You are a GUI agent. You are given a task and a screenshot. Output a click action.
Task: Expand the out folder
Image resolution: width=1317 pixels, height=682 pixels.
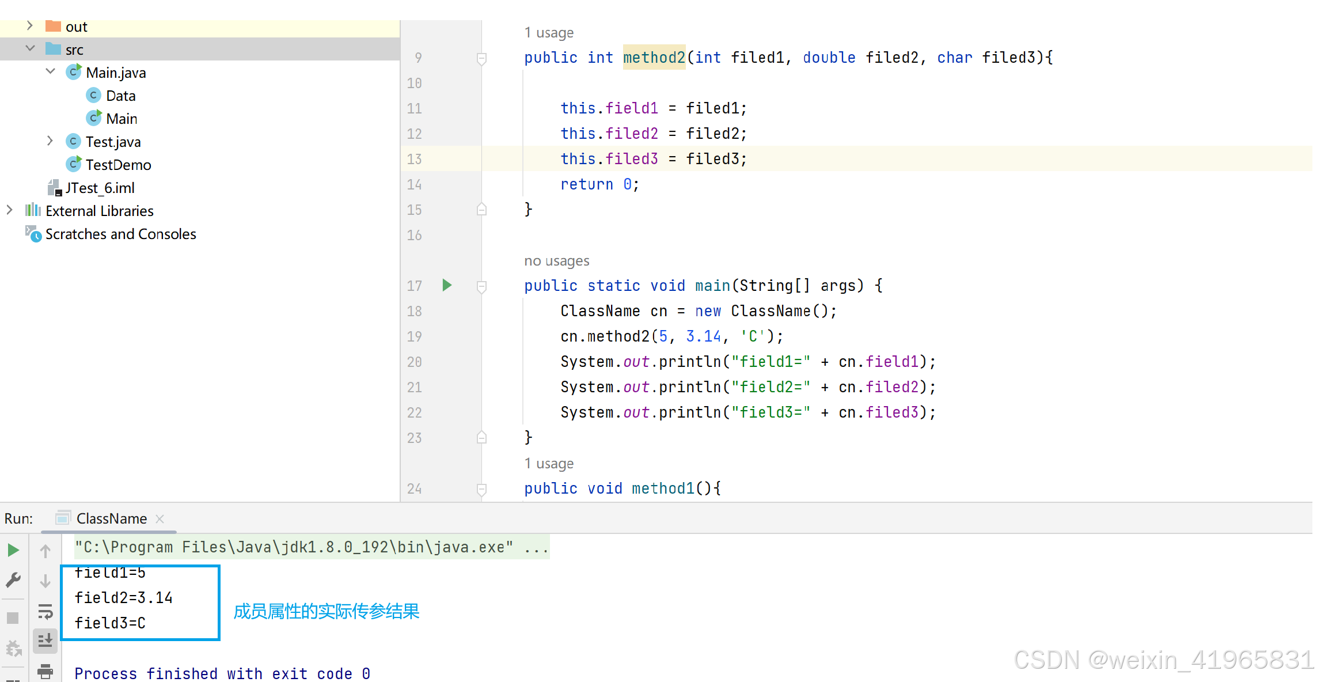pyautogui.click(x=30, y=26)
